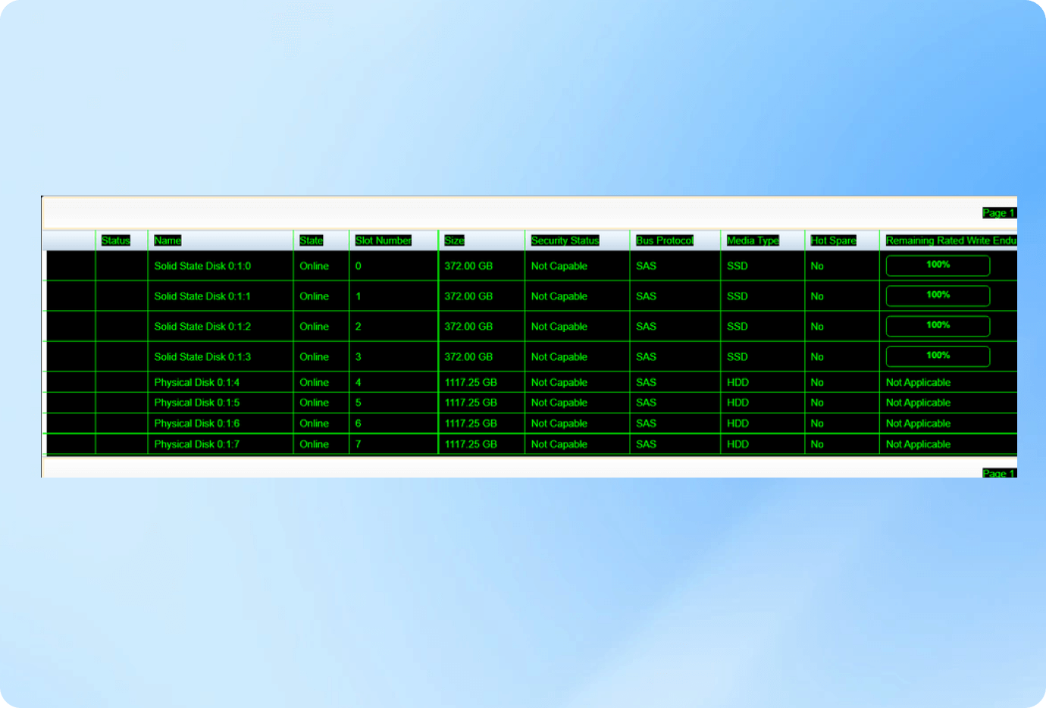The width and height of the screenshot is (1046, 708).
Task: Click the 100% endurance bar for Disk 0:1:3
Action: tap(938, 356)
